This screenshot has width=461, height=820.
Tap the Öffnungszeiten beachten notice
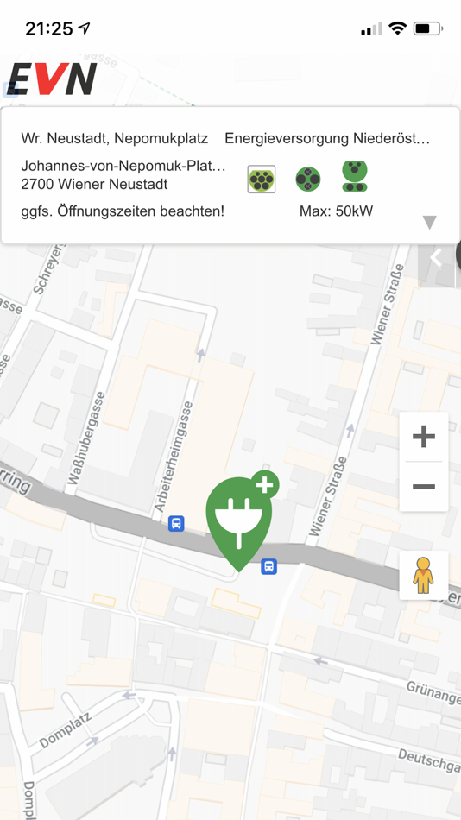click(x=123, y=211)
